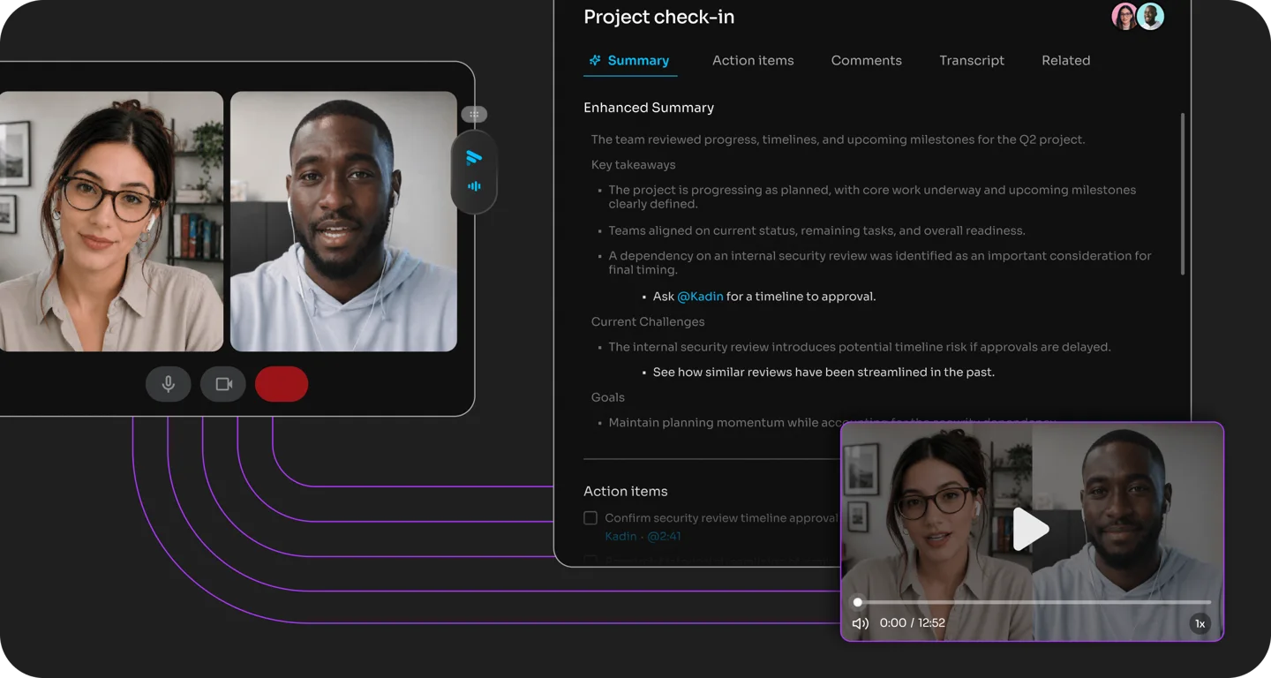
Task: Go to the Related tab
Action: point(1066,61)
